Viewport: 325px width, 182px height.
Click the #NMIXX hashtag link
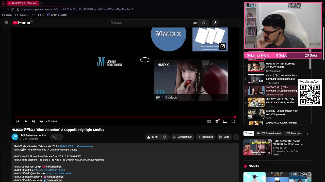[x=62, y=146]
